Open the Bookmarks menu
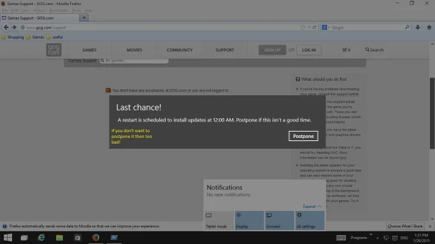The height and width of the screenshot is (244, 435). coord(59,11)
